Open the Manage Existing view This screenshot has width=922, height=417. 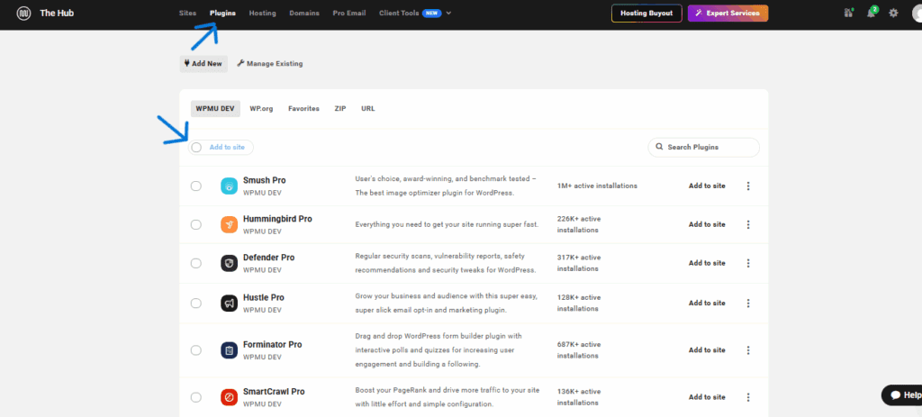[270, 64]
